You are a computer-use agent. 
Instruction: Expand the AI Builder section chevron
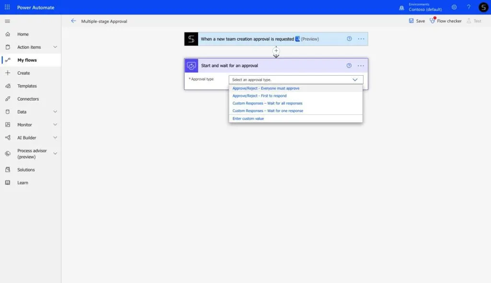click(x=55, y=137)
